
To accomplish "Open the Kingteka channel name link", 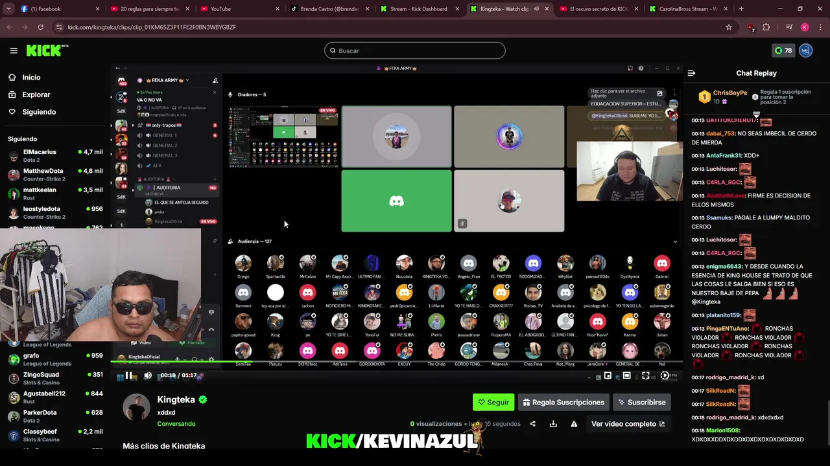I will coord(176,400).
